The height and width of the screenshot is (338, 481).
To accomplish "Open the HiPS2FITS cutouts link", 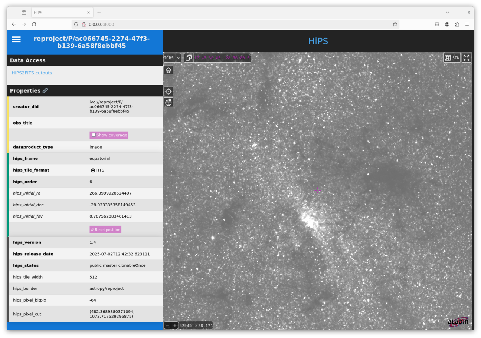I will point(32,73).
